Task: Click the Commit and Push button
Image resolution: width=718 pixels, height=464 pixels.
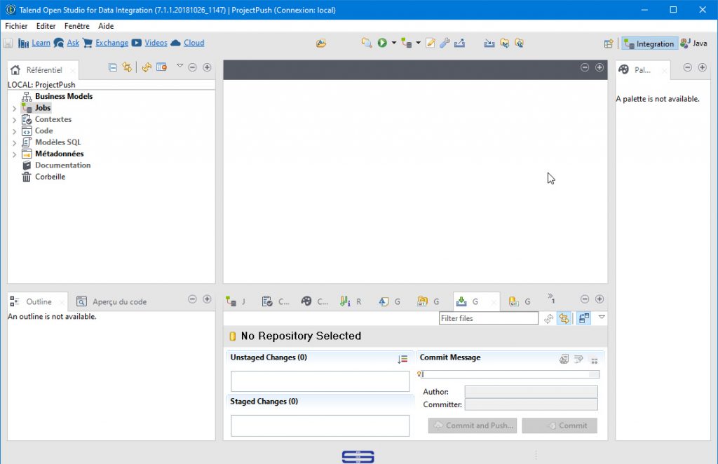Action: (473, 425)
